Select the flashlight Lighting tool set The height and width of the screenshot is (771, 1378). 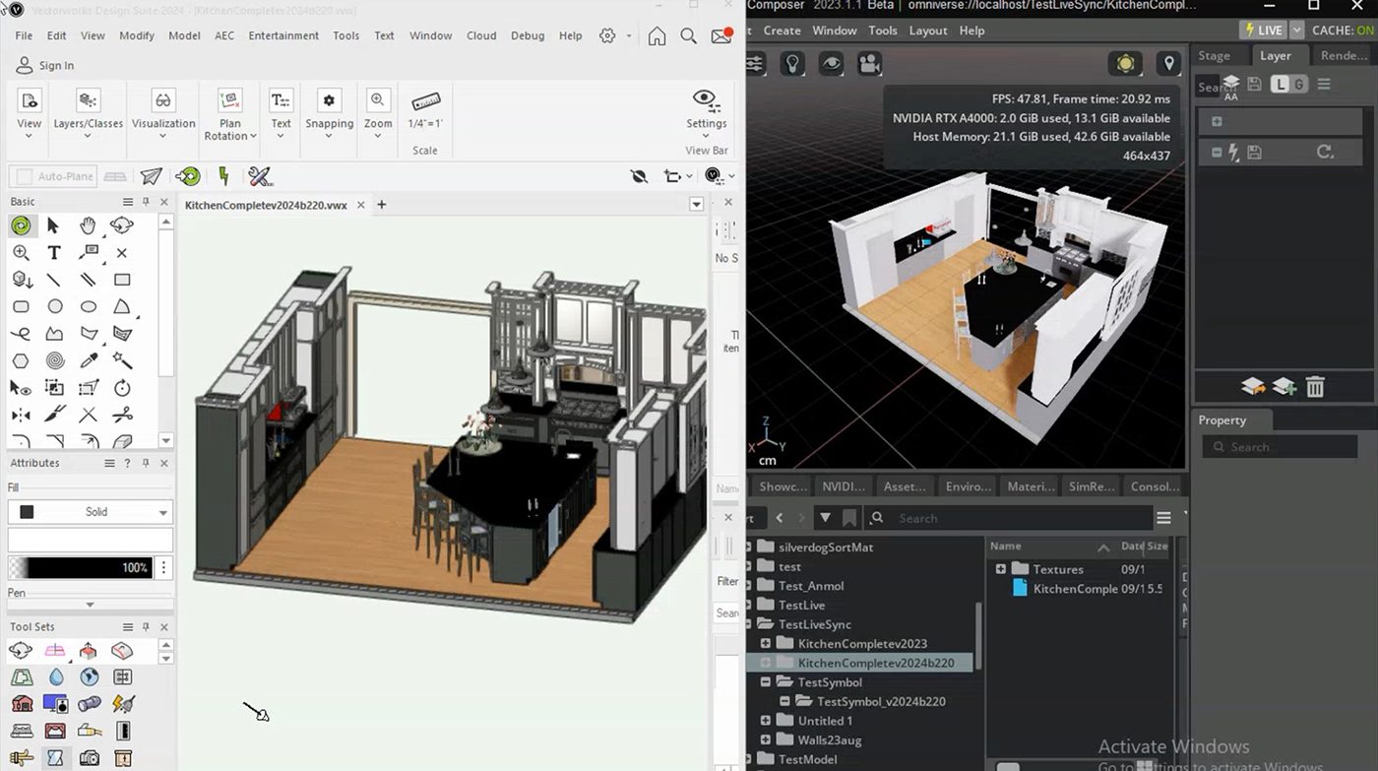click(90, 704)
